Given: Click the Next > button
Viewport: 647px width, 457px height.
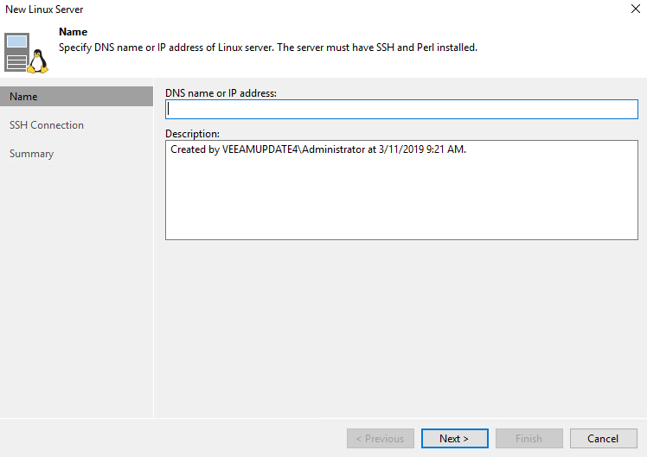Looking at the screenshot, I should [x=455, y=439].
